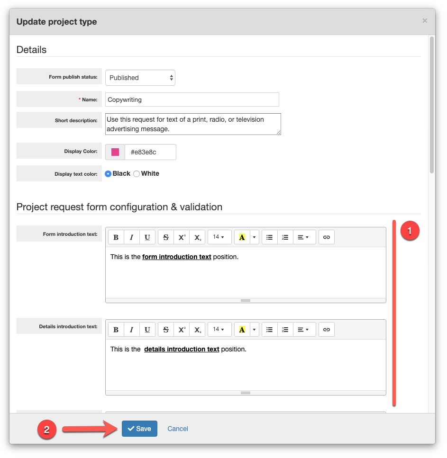Image resolution: width=447 pixels, height=458 pixels.
Task: Expand paragraph alignment menu in details editor
Action: click(x=304, y=329)
